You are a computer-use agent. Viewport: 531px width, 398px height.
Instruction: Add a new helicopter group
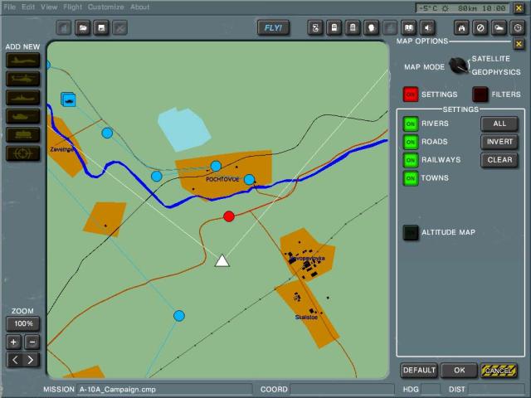22,78
